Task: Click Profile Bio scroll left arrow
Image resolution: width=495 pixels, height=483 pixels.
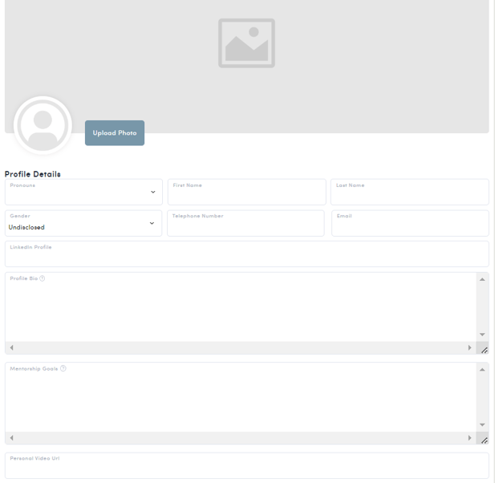Action: (12, 347)
